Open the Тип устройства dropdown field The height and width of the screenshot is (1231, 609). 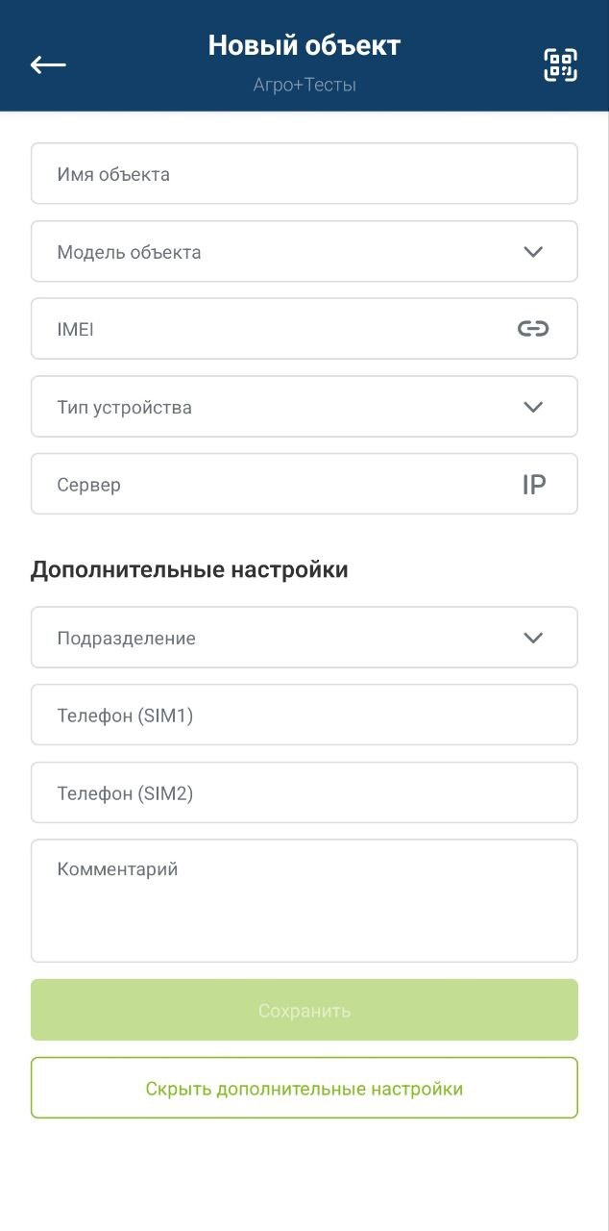pos(304,407)
